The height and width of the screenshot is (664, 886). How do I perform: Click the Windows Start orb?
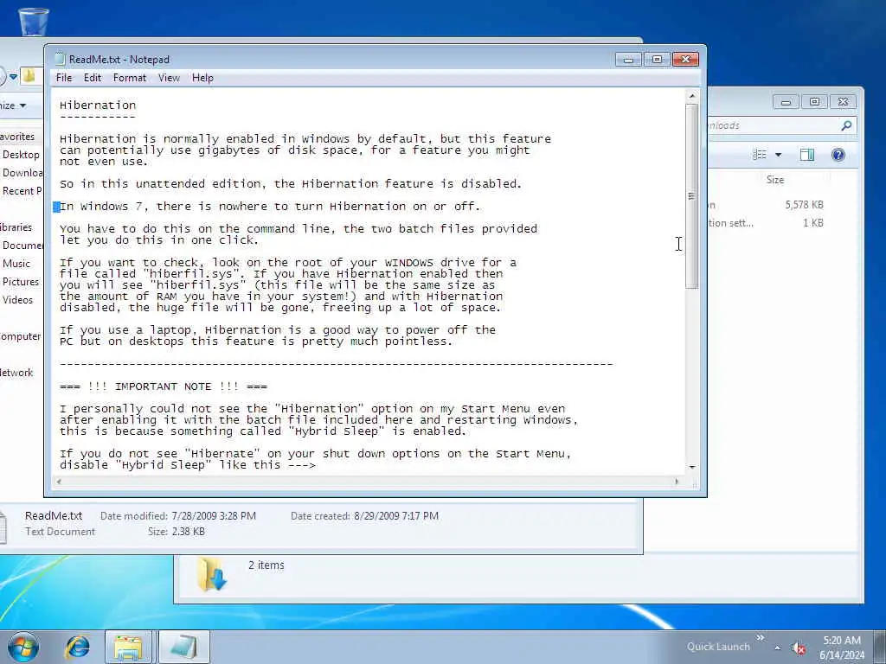(23, 647)
